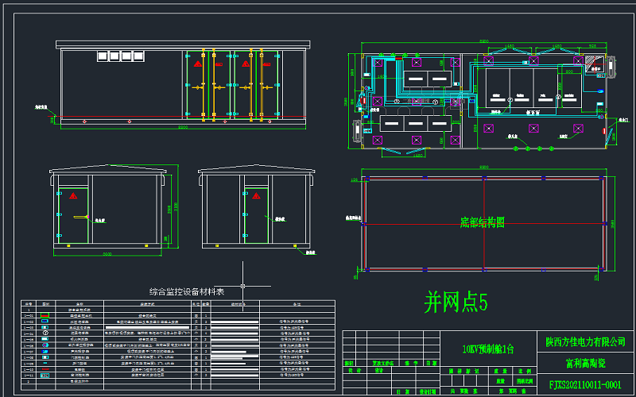This screenshot has height=397, width=636.
Task: Click the company name 陕西方佳电力有限公司
Action: [x=585, y=342]
